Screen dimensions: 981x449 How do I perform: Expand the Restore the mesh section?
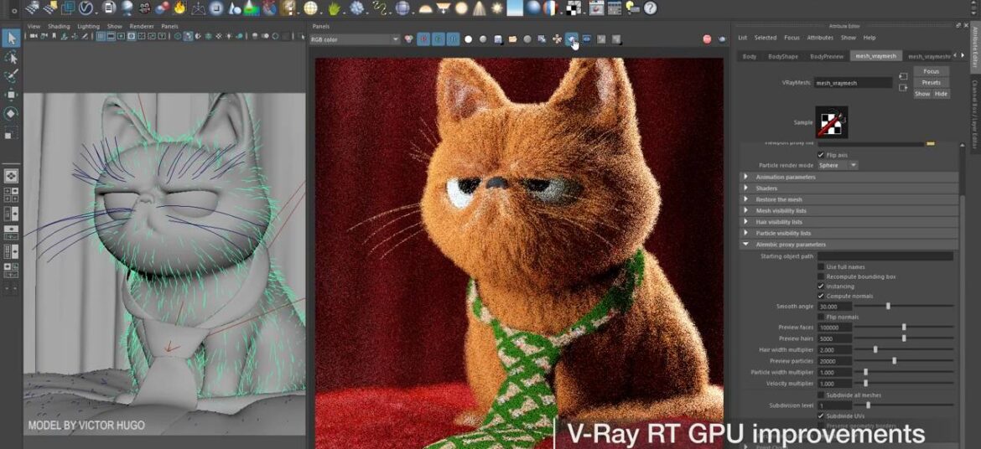[x=849, y=199]
